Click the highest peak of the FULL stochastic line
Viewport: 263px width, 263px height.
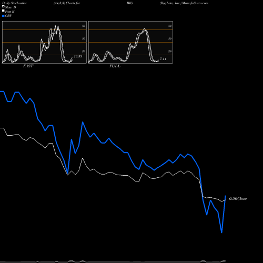[144, 28]
